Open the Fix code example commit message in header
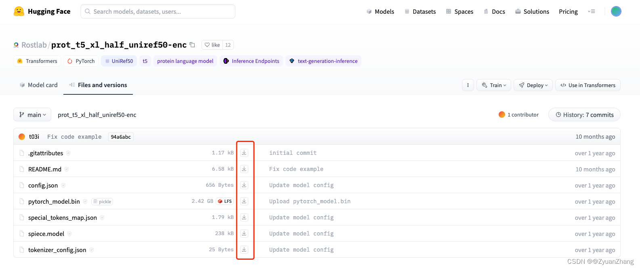 (74, 137)
